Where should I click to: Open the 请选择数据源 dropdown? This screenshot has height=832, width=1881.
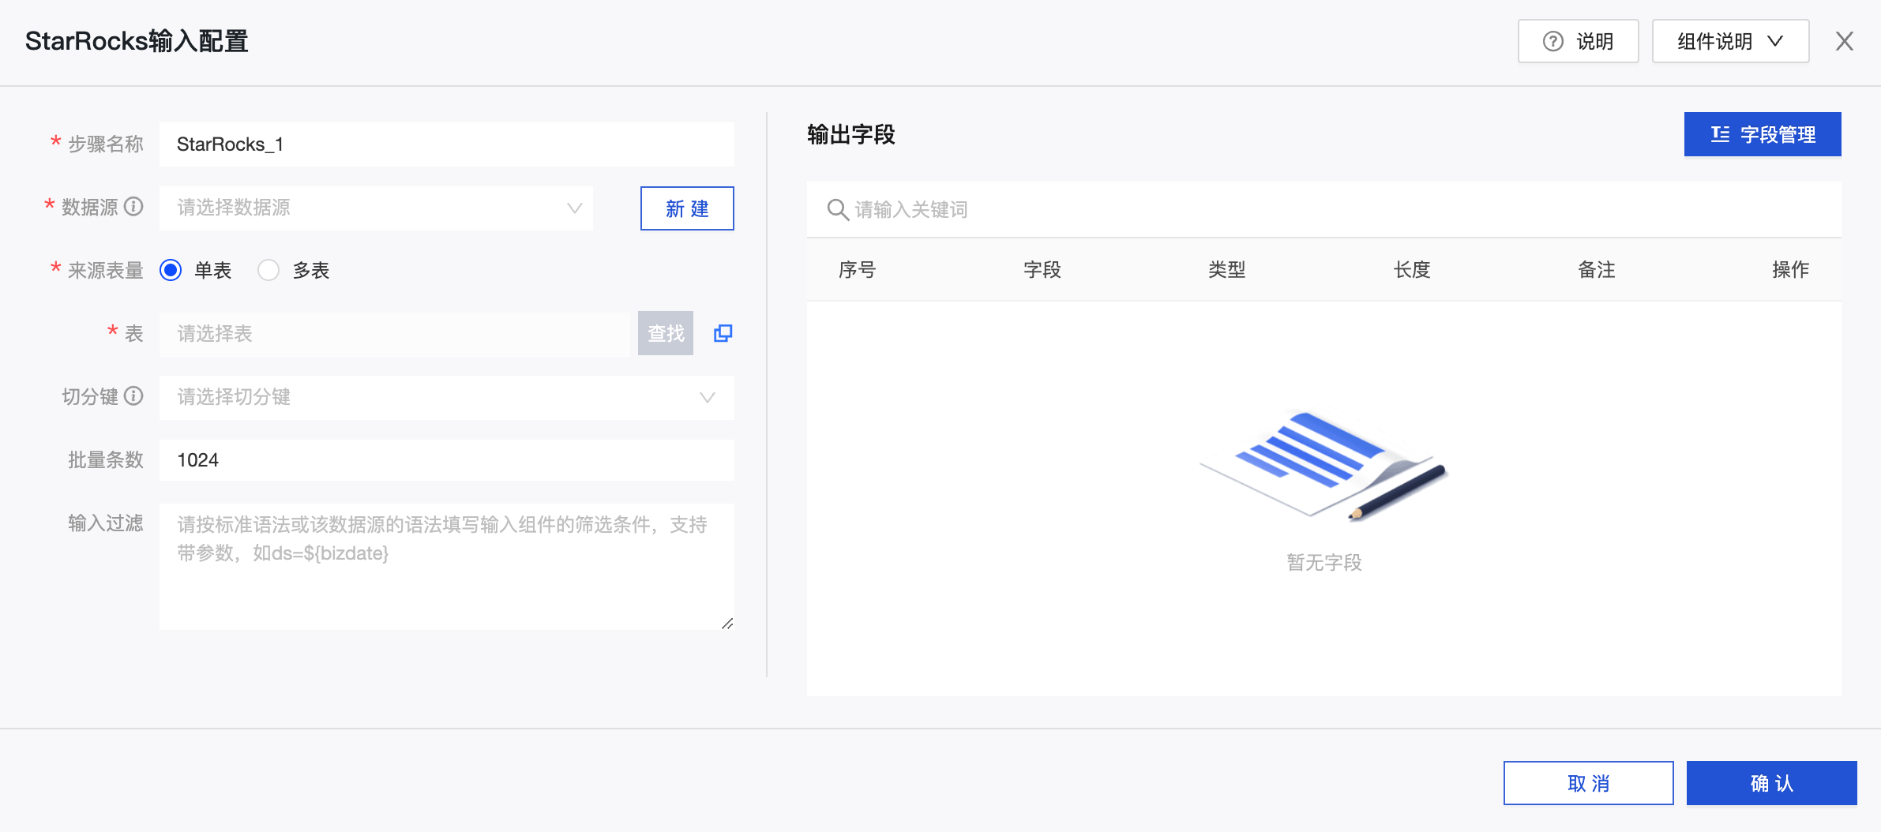tap(376, 208)
